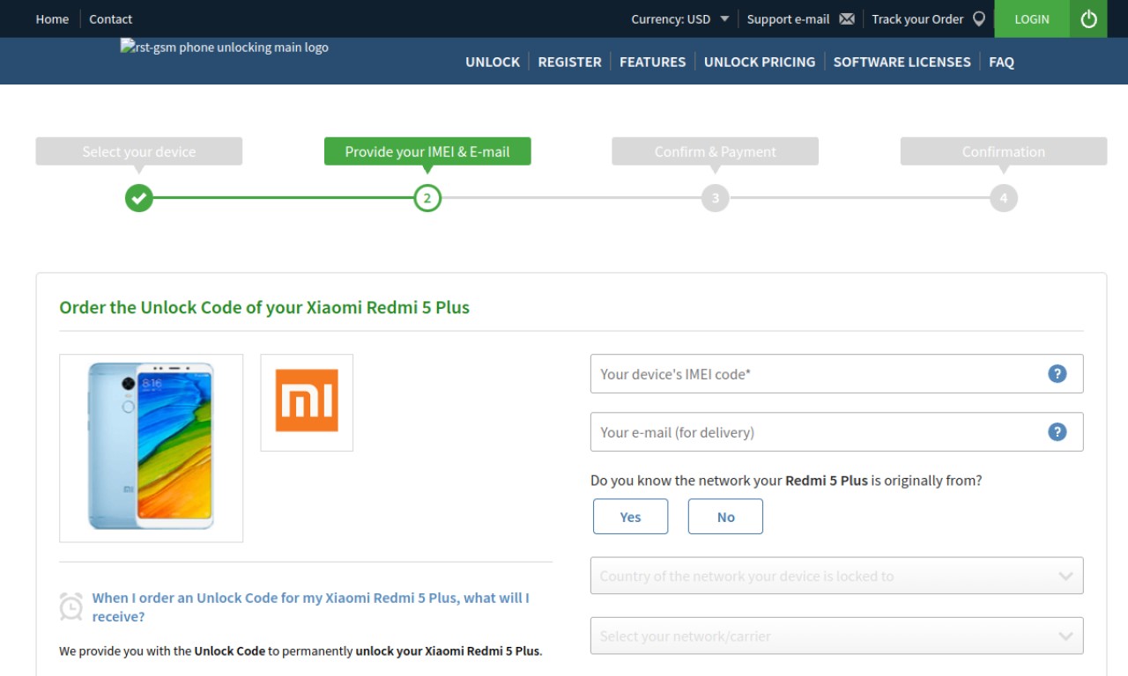Open the UNLOCK PRICING menu item
This screenshot has width=1128, height=676.
click(760, 62)
